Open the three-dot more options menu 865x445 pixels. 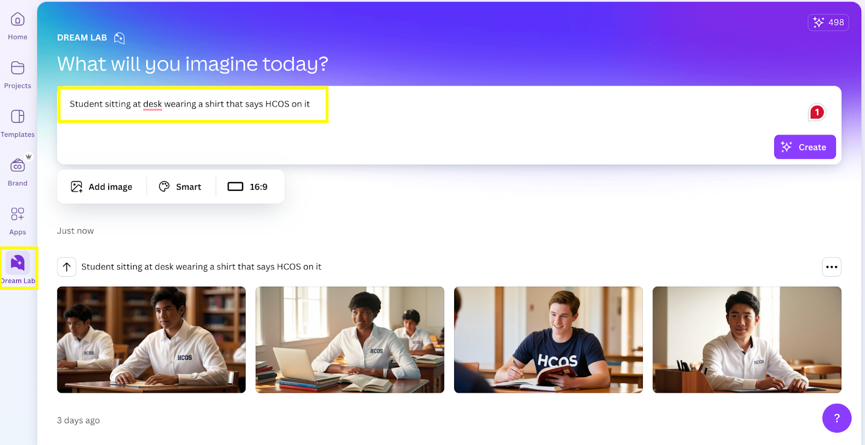click(831, 267)
